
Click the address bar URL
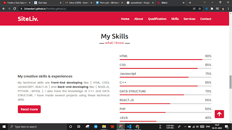(x=45, y=9)
